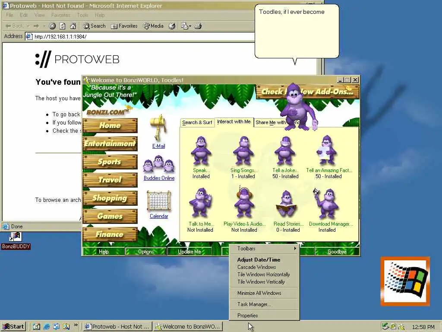Click the Internet Explorer quick launch icon

pos(47,327)
